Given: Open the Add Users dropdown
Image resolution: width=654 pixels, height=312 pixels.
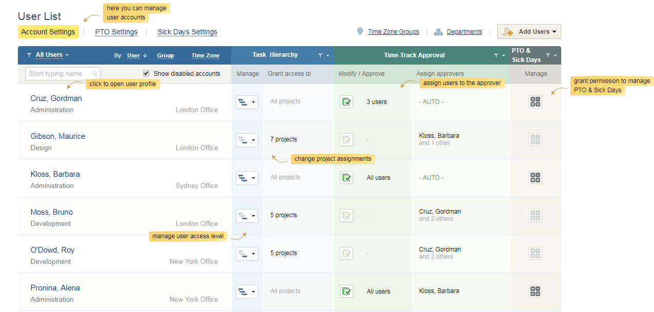Looking at the screenshot, I should (x=529, y=32).
